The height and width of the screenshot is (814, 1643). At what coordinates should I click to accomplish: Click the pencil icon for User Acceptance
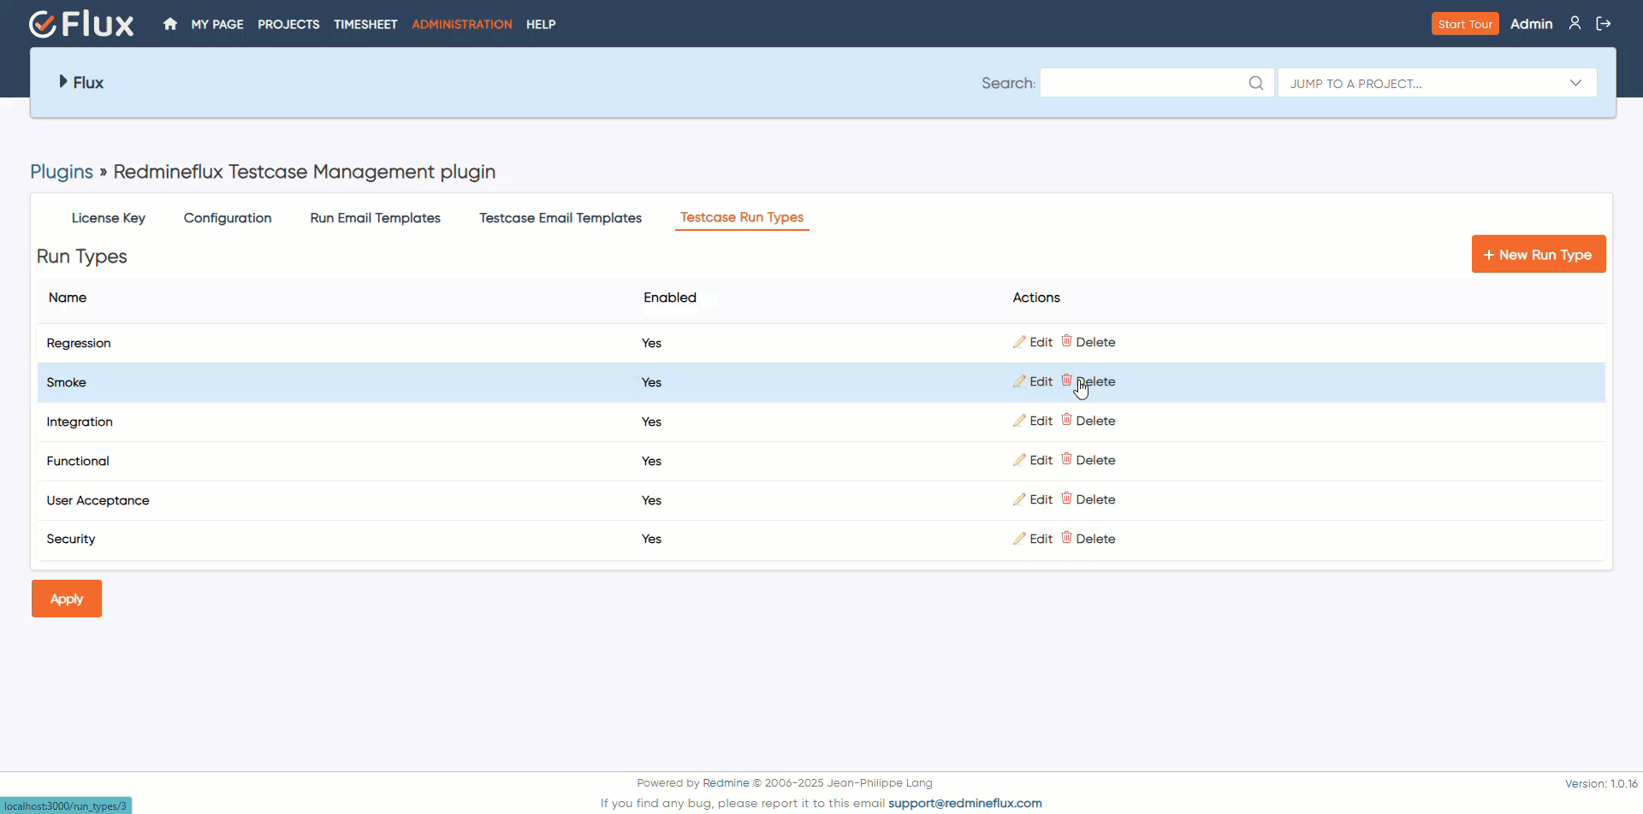tap(1019, 499)
